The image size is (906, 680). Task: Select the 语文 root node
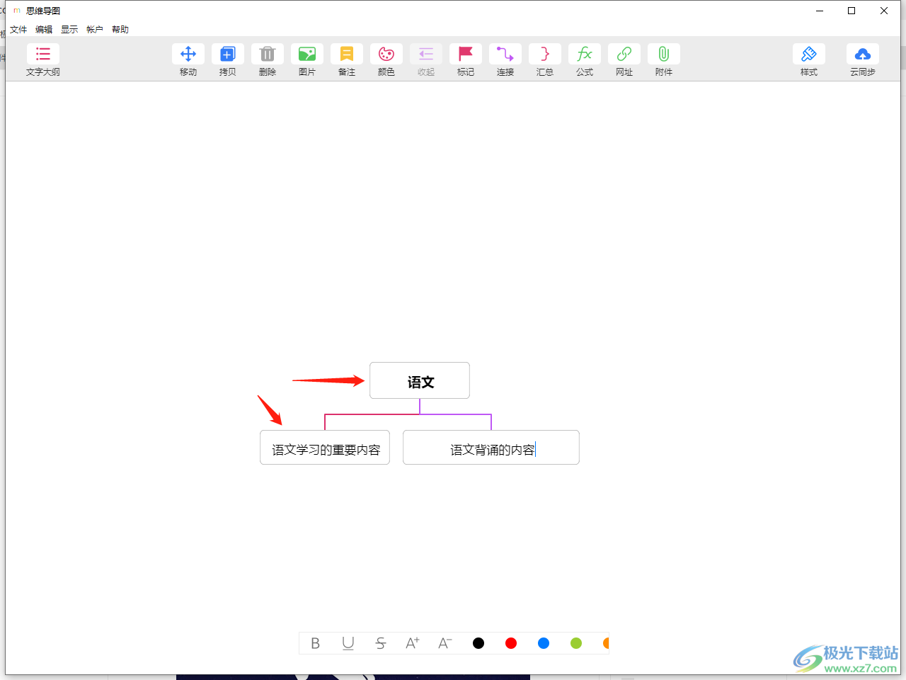click(x=420, y=381)
